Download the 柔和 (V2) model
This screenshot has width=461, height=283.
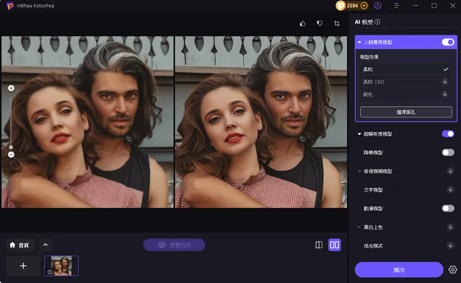click(x=445, y=81)
